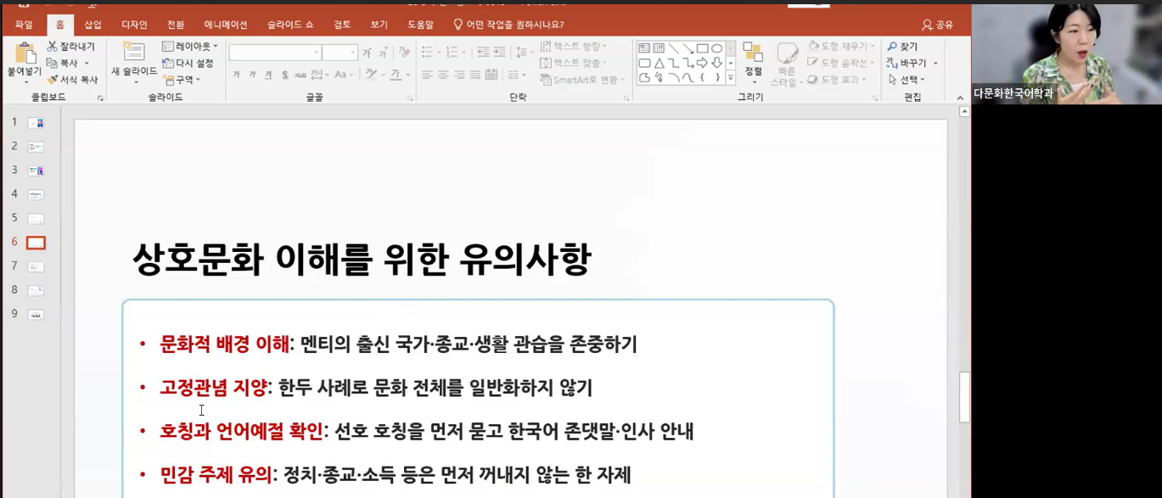The width and height of the screenshot is (1162, 498).
Task: Open the Layout (레이아웃) dropdown
Action: [190, 47]
